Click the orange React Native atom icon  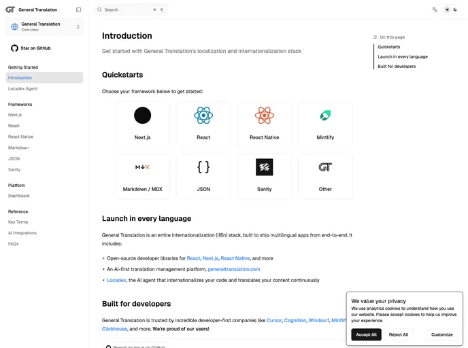point(264,115)
